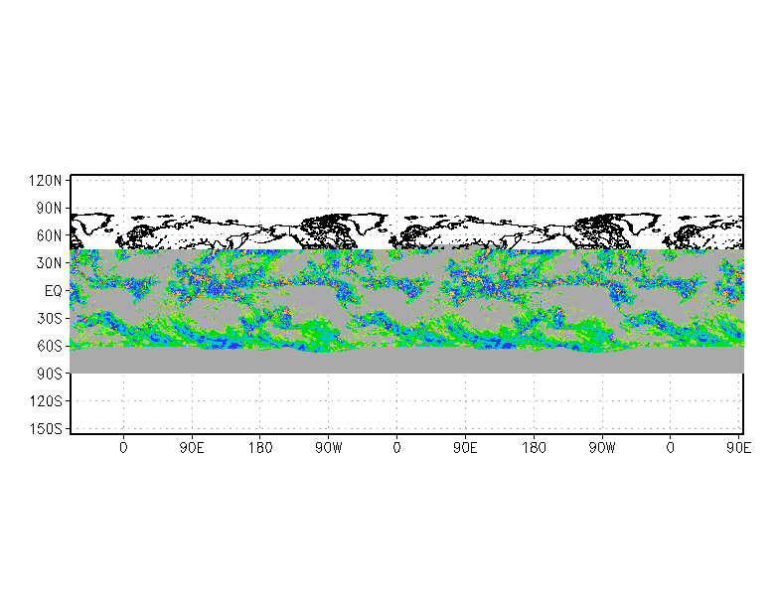
Task: Select the 150S latitude axis label
Action: coord(46,428)
